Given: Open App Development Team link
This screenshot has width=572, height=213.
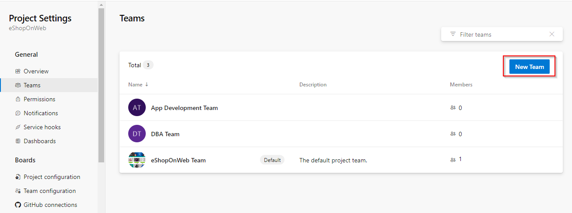Looking at the screenshot, I should tap(184, 108).
